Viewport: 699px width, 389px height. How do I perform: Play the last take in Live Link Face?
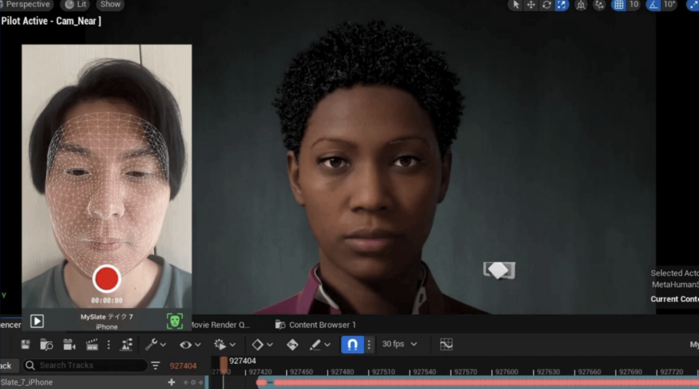click(37, 321)
